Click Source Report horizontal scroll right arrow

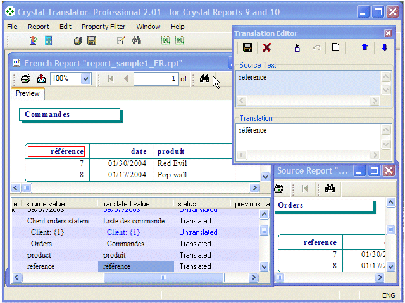point(380,277)
